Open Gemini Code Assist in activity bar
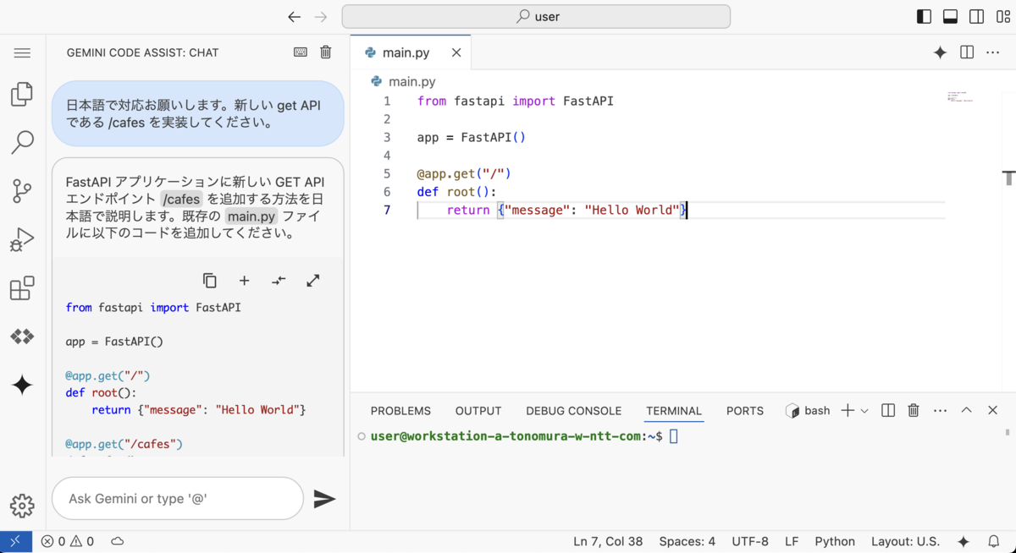 pos(22,386)
